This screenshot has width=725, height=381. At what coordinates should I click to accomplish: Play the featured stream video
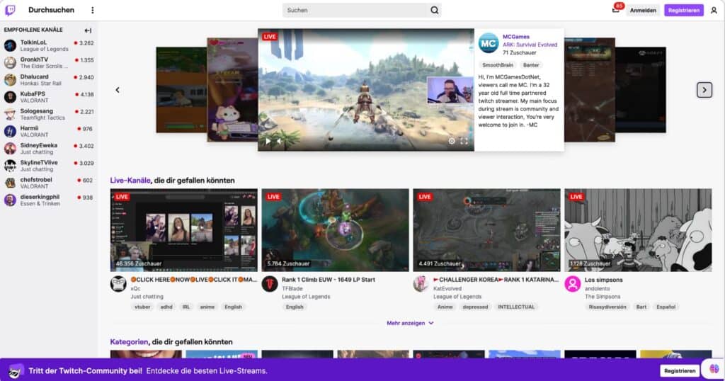pyautogui.click(x=268, y=141)
